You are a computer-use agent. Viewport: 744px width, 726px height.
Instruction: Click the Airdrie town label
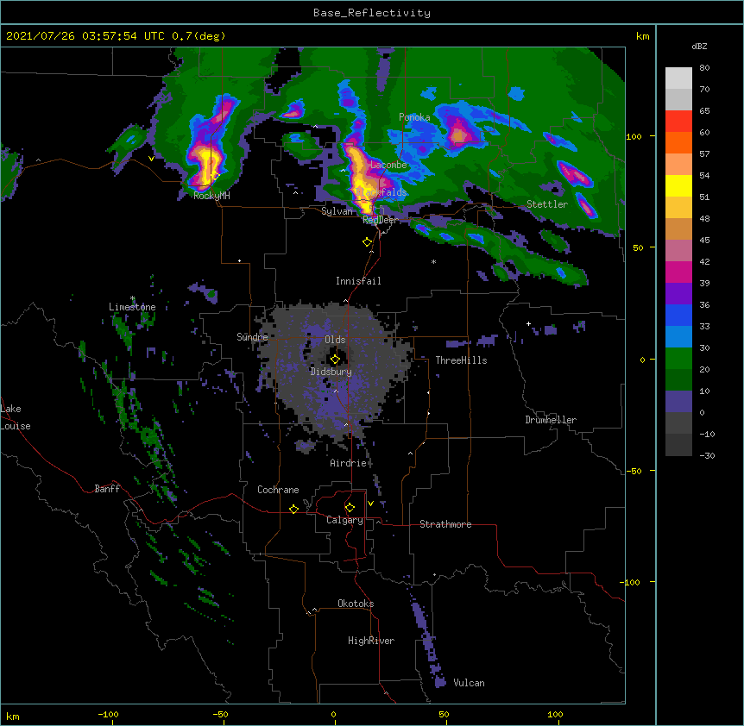pyautogui.click(x=349, y=463)
